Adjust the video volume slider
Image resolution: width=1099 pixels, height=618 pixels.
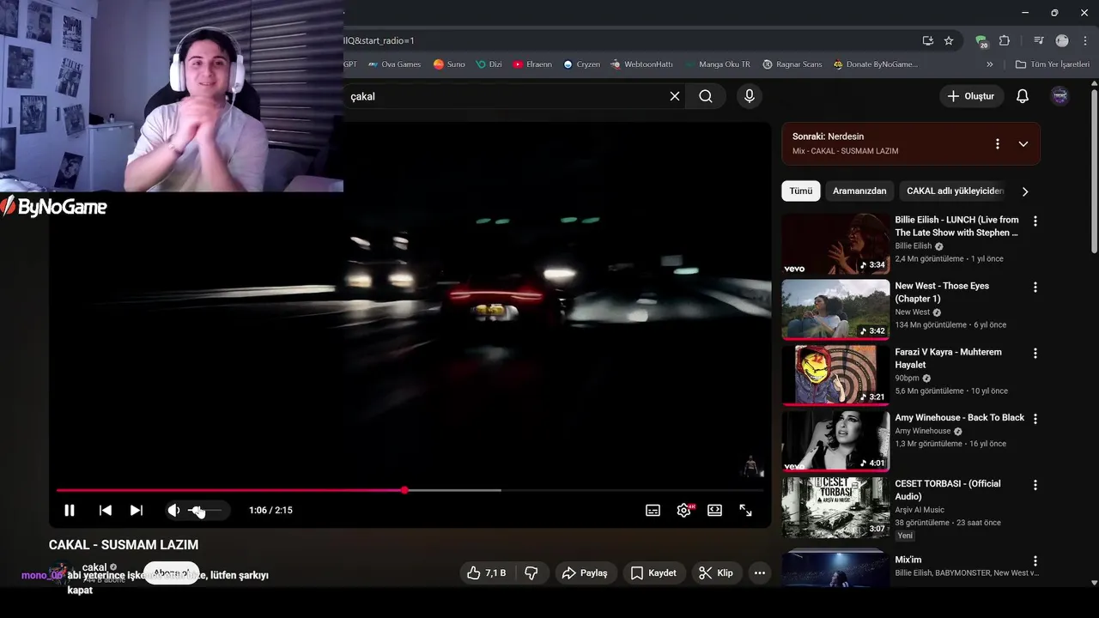click(x=204, y=510)
